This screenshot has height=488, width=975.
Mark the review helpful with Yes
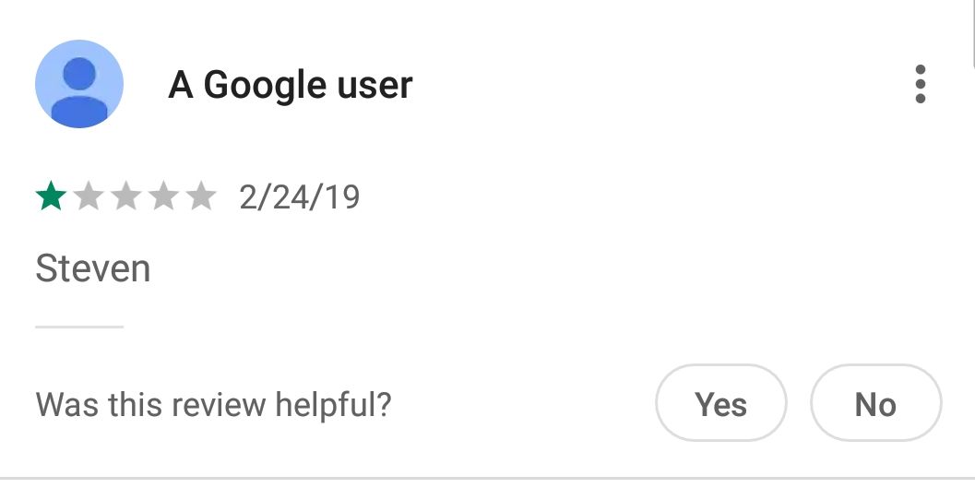720,404
